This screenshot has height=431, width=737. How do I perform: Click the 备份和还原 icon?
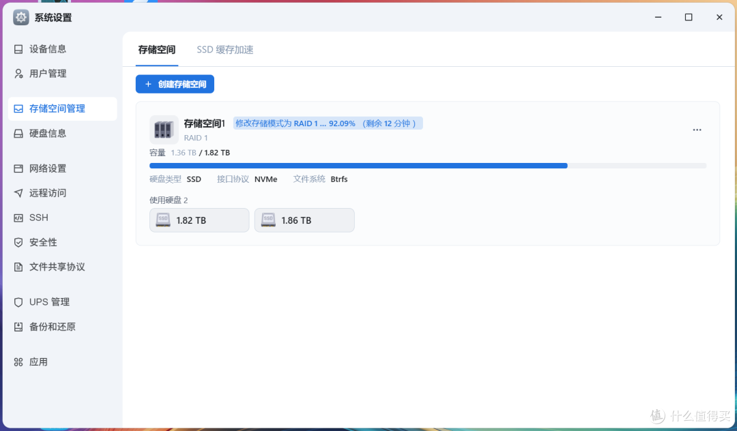click(18, 327)
